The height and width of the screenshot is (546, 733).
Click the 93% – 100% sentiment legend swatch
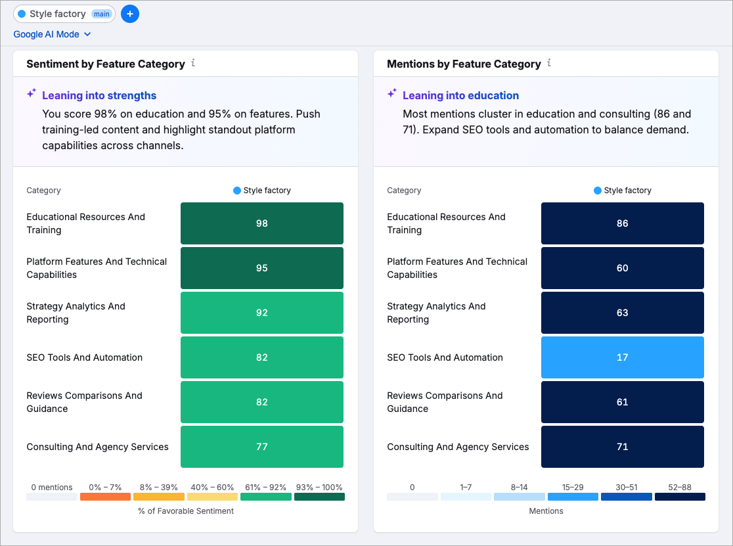pos(320,497)
